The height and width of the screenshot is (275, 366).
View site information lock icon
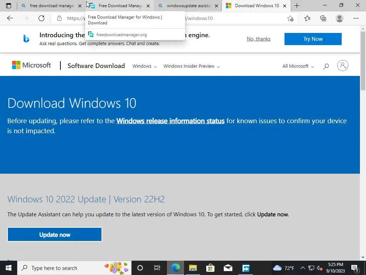pos(59,18)
